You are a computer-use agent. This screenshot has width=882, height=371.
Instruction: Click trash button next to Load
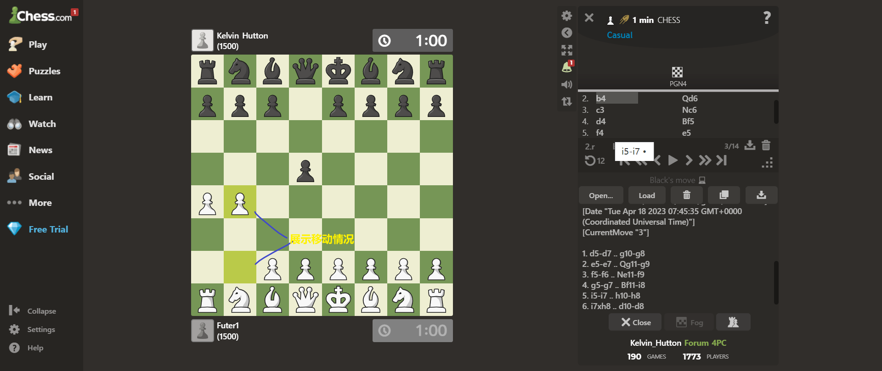click(687, 195)
